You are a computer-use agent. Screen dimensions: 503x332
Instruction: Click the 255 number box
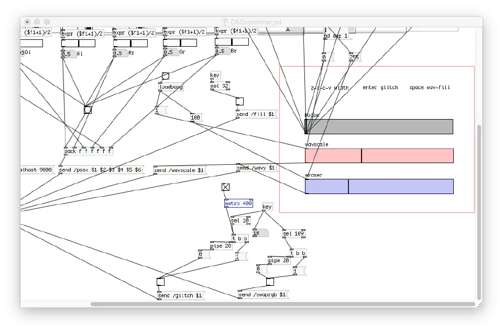(x=355, y=58)
